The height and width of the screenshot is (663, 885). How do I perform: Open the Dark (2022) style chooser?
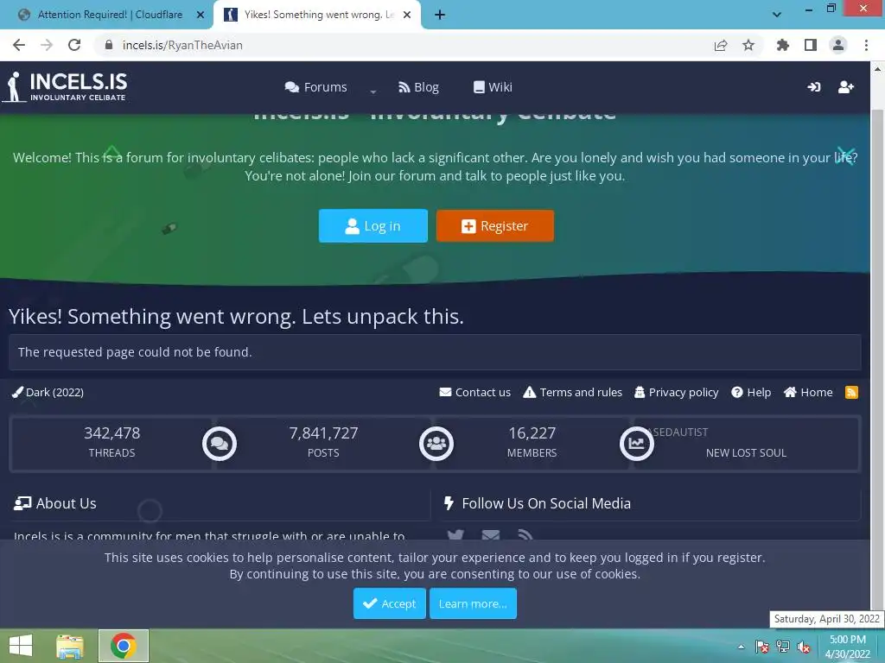48,393
